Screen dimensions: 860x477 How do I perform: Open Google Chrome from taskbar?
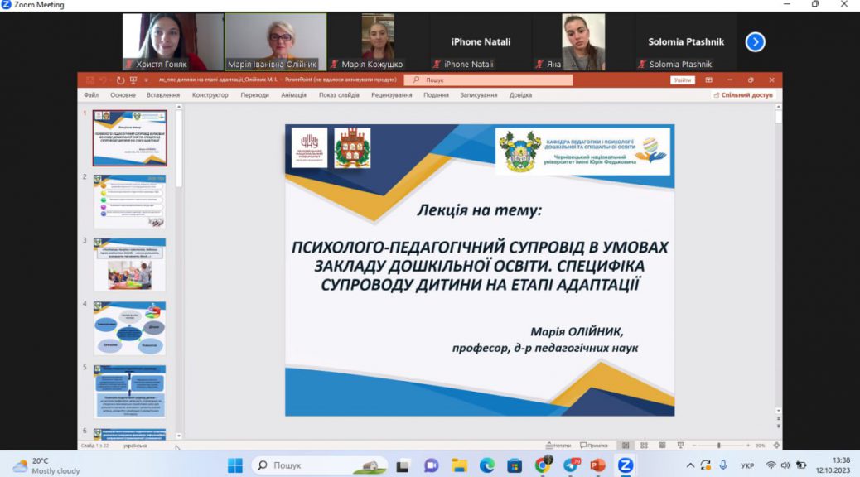543,465
